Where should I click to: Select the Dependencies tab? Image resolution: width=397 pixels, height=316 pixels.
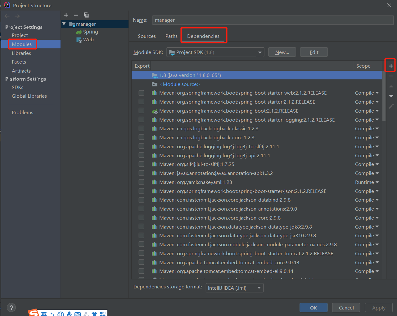pyautogui.click(x=203, y=36)
